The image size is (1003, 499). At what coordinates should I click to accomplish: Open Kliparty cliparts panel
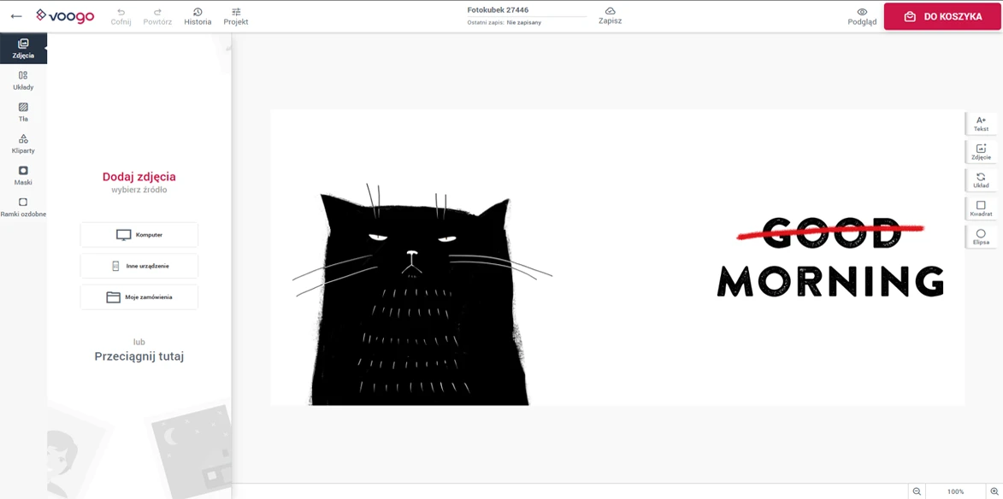[23, 144]
